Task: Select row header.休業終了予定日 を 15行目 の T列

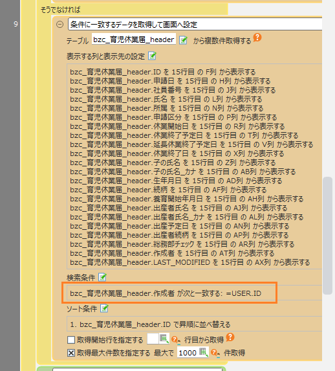Action: (x=184, y=135)
